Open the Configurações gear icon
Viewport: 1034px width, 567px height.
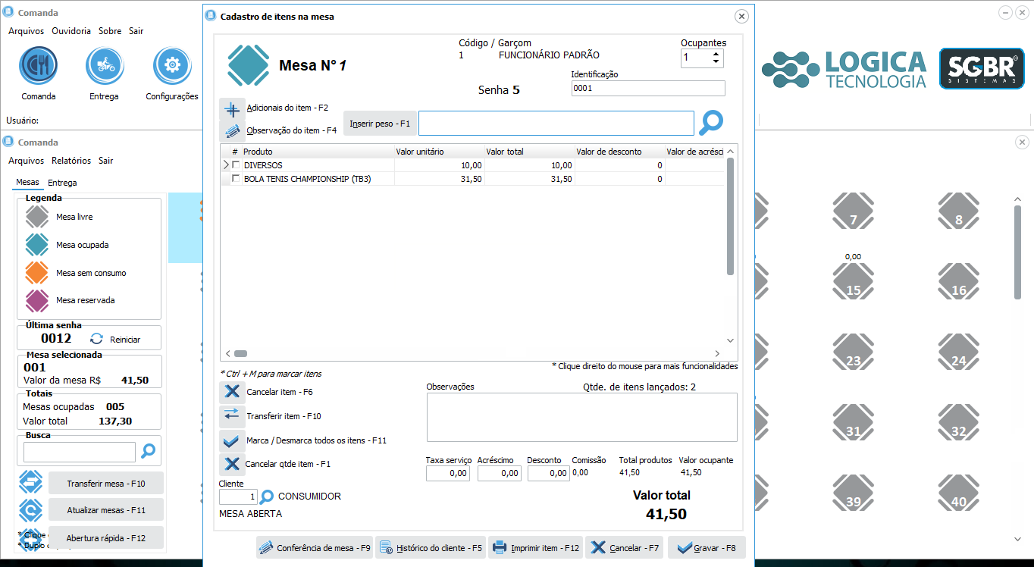point(172,66)
